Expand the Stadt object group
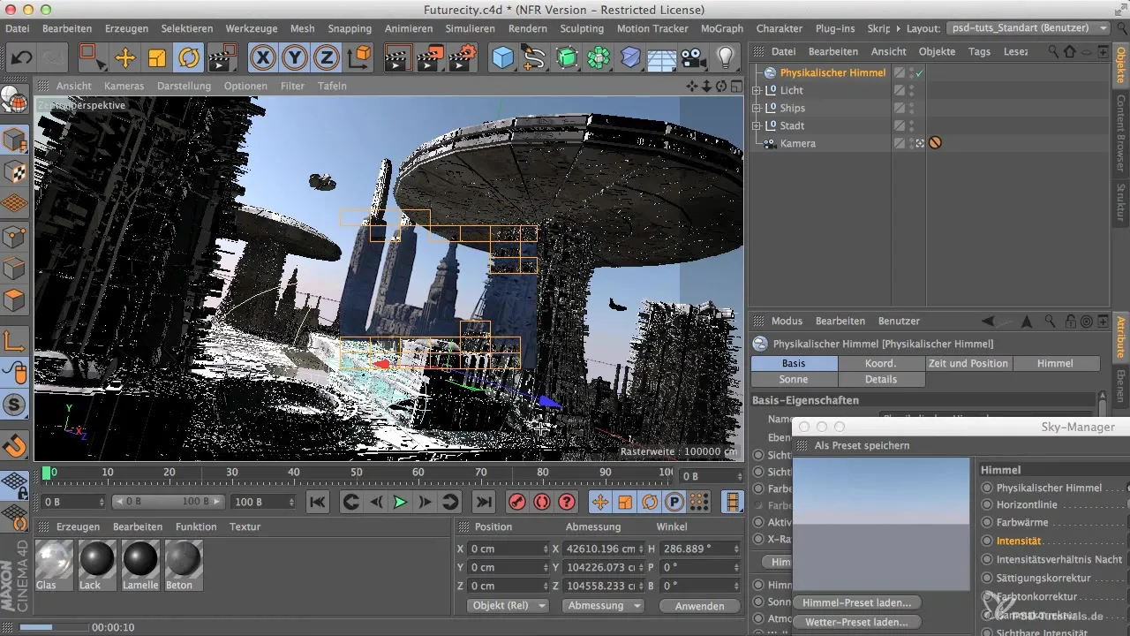Image resolution: width=1130 pixels, height=636 pixels. [x=756, y=125]
